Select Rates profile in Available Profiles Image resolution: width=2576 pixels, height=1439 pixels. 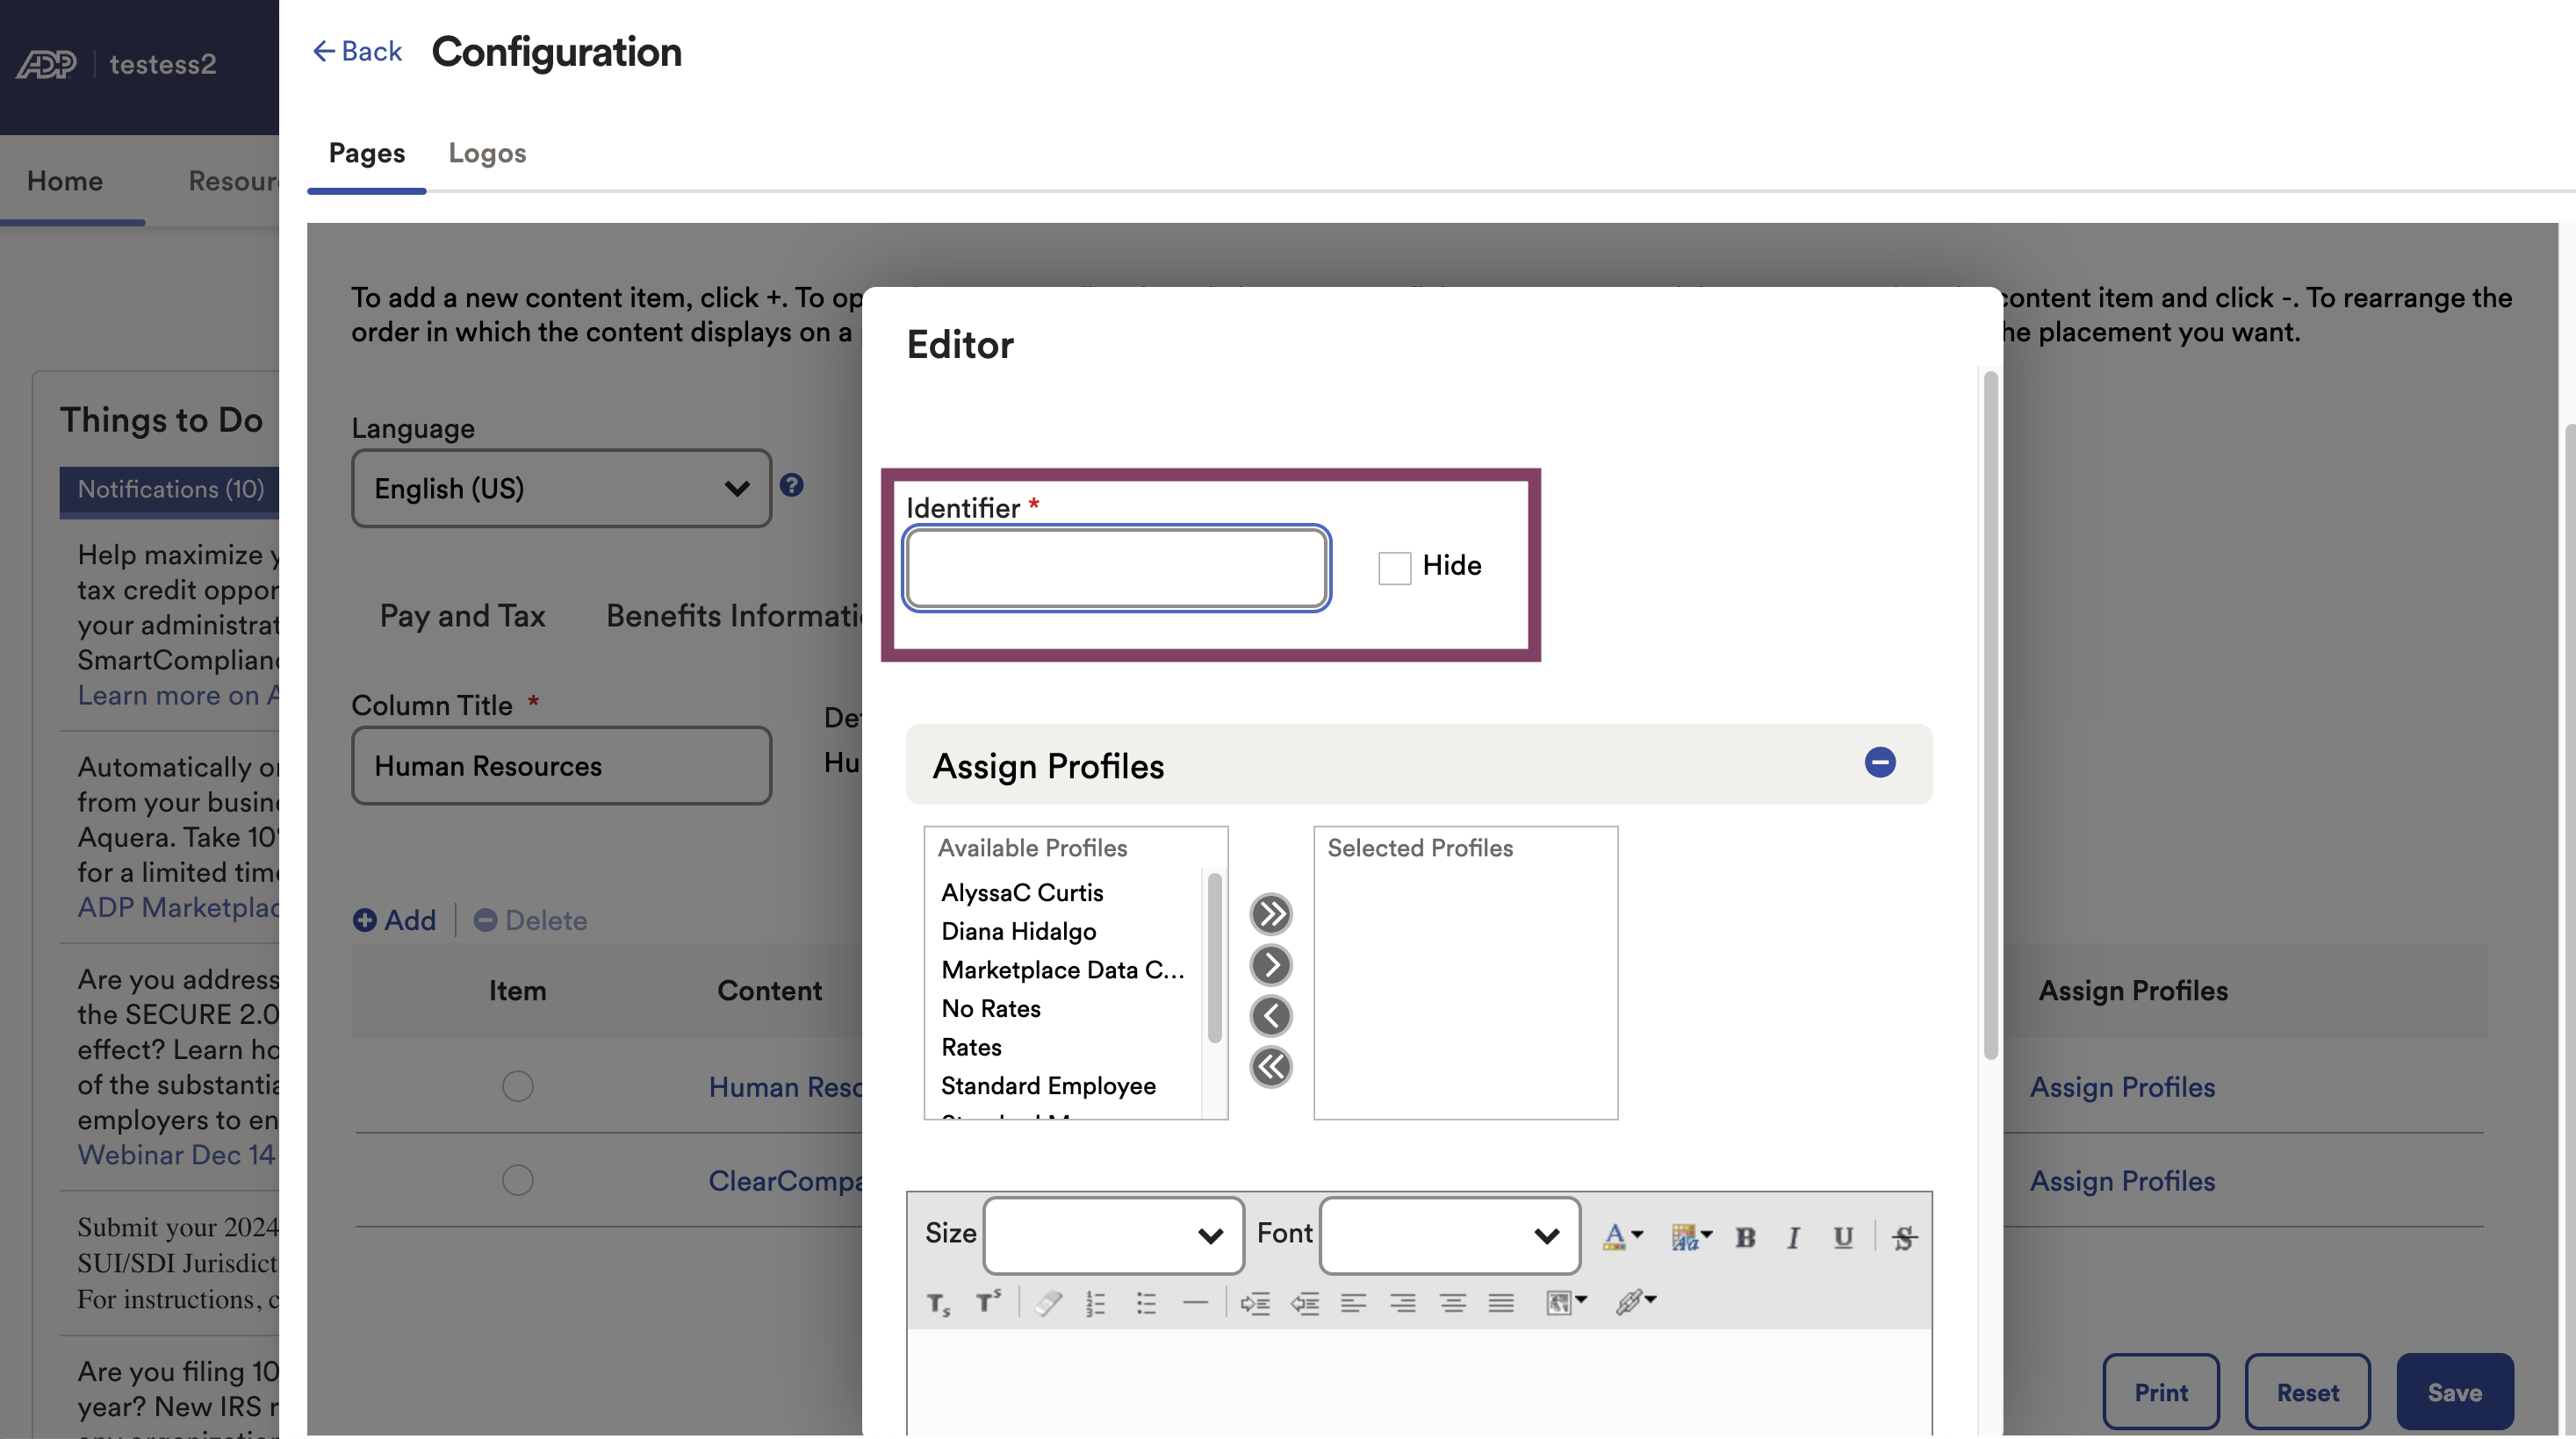pos(970,1048)
